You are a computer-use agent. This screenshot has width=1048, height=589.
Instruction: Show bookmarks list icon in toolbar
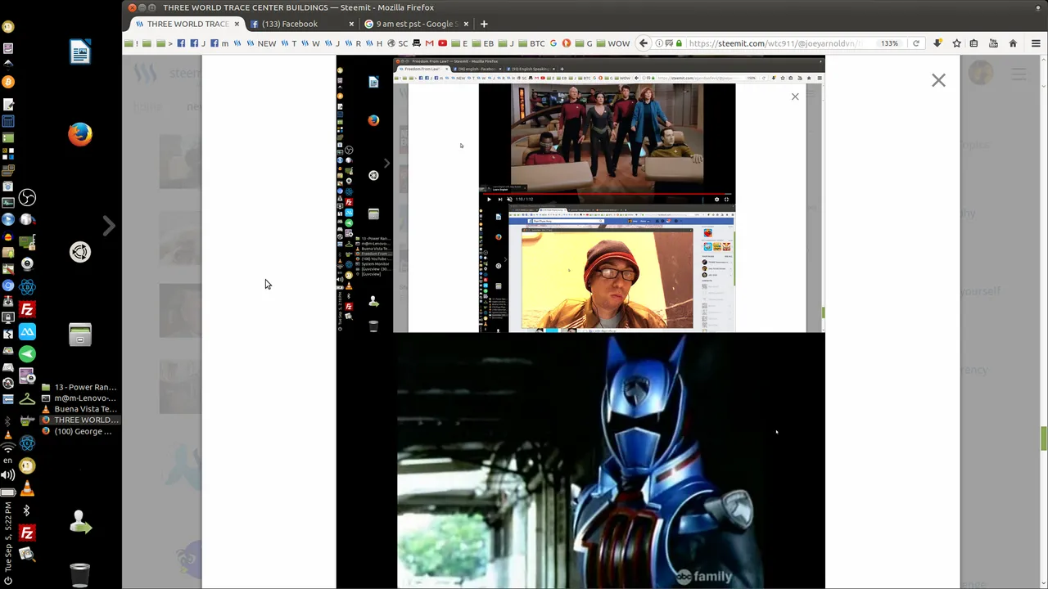click(x=974, y=43)
